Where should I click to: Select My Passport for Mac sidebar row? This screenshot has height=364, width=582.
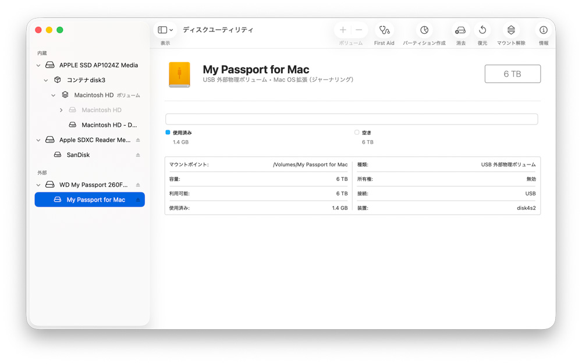click(x=90, y=200)
